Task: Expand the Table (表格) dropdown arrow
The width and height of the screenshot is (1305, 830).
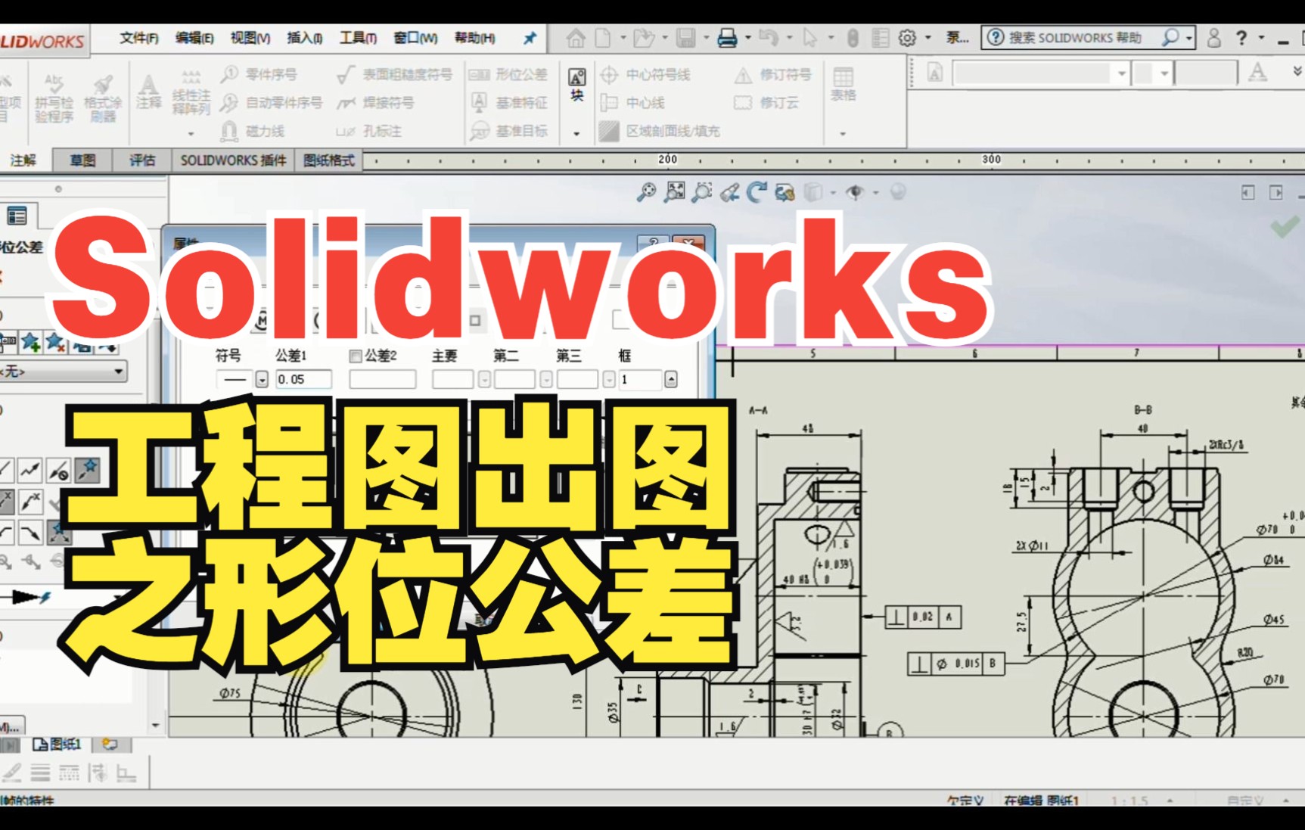Action: [x=843, y=134]
